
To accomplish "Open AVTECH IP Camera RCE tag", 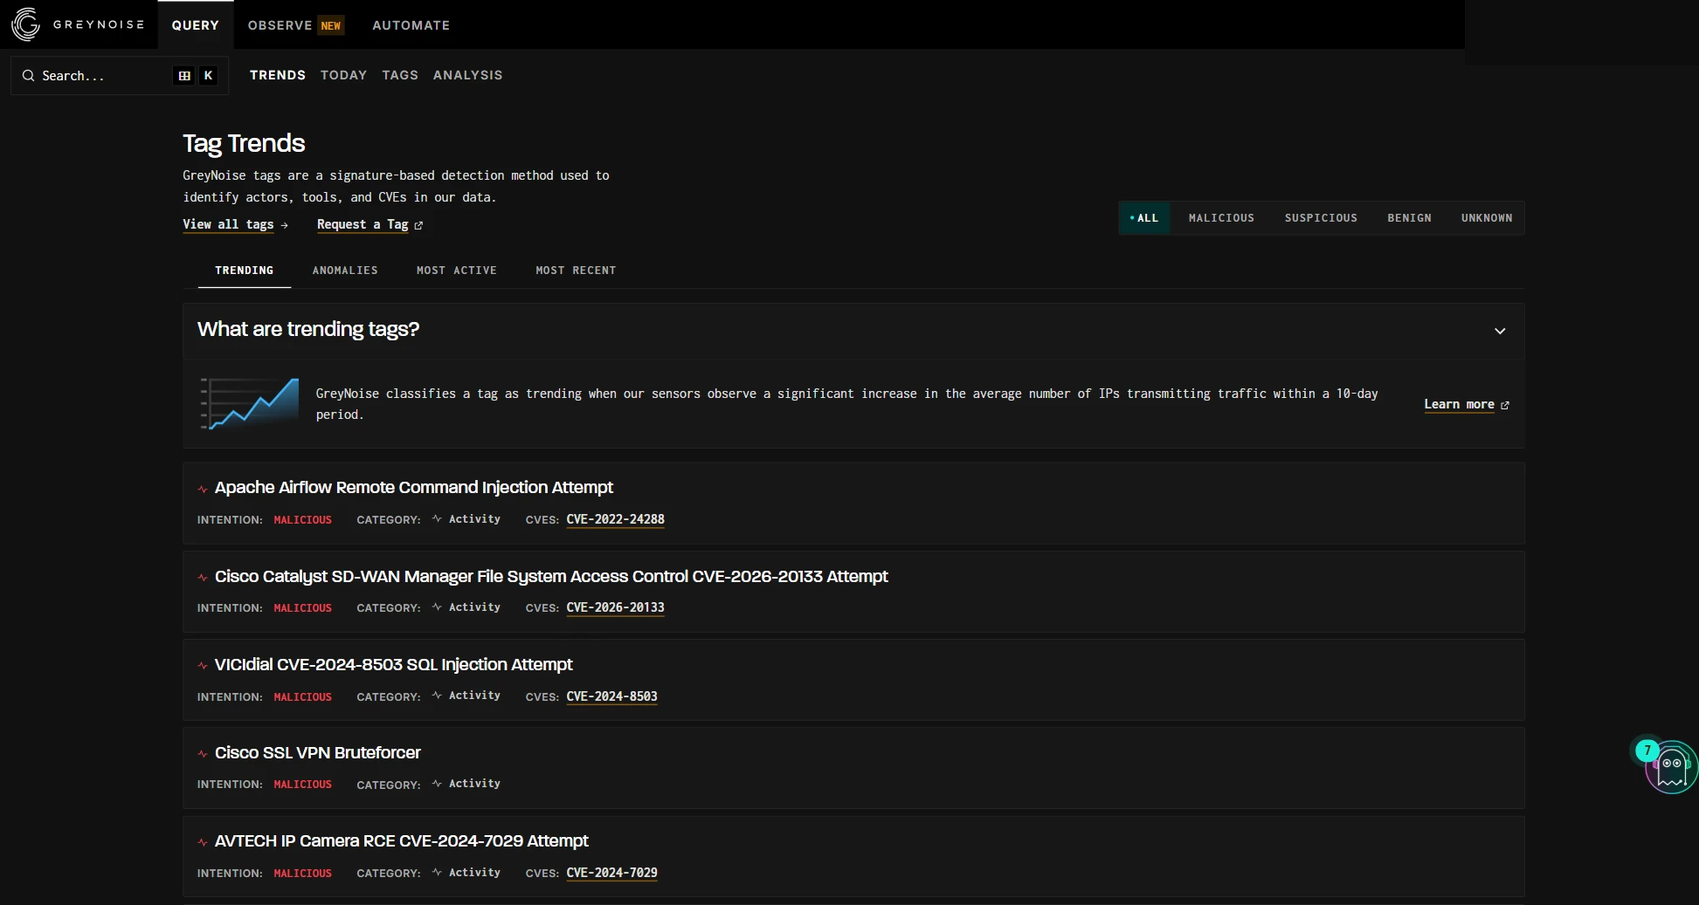I will click(402, 840).
